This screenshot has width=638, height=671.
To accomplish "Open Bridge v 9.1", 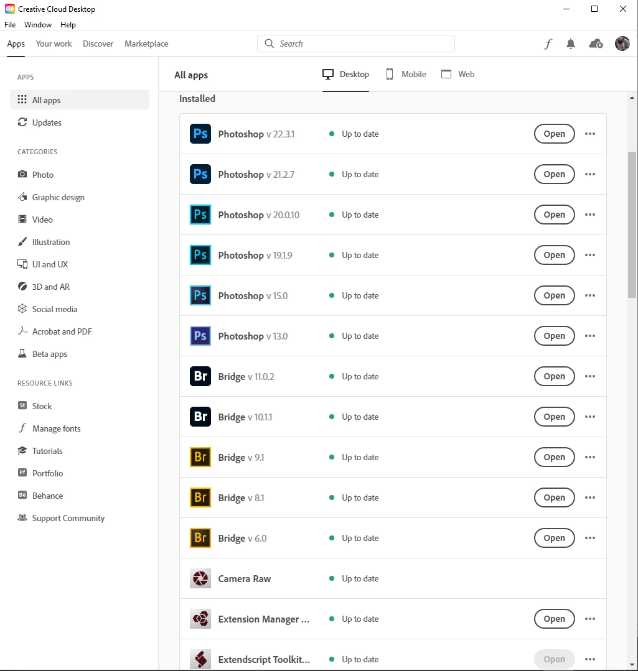I will point(554,457).
